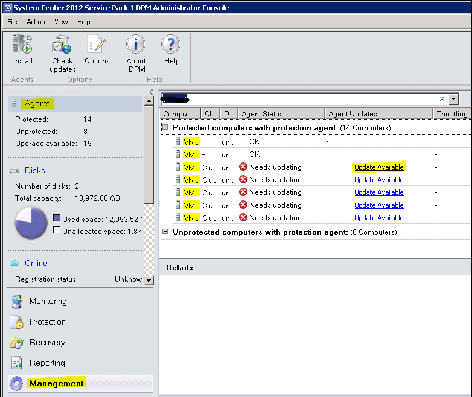Click the Used space legend swatch
The width and height of the screenshot is (472, 397).
(57, 218)
